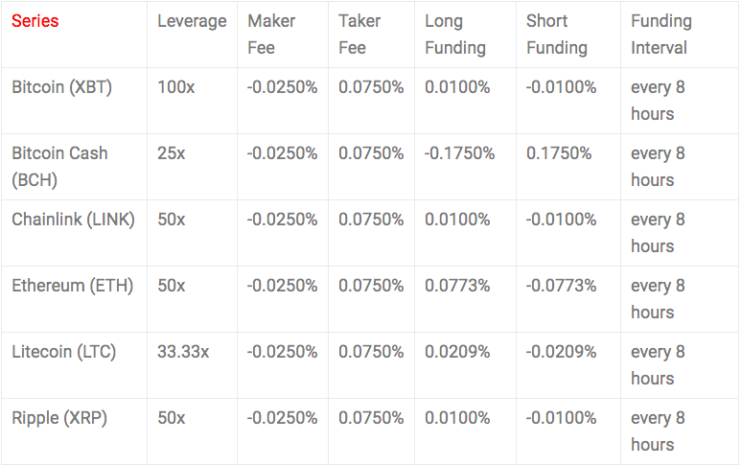Viewport: 741px width, 465px height.
Task: Select the 33.33x leverage value
Action: (x=183, y=352)
